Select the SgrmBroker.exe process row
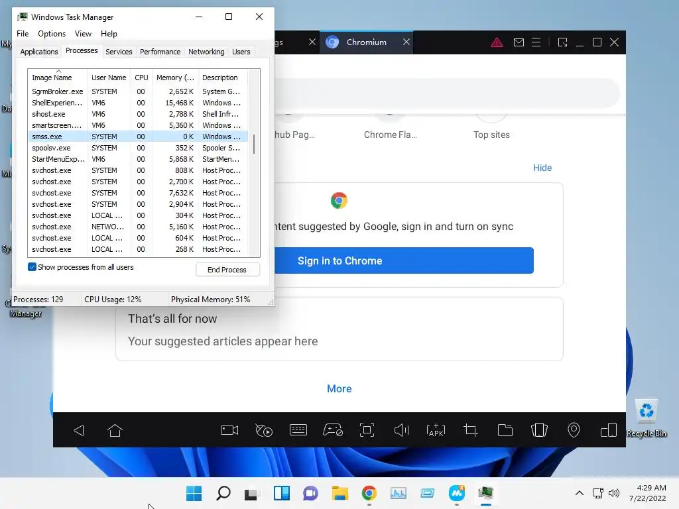Viewport: 679px width, 509px height. pyautogui.click(x=138, y=91)
